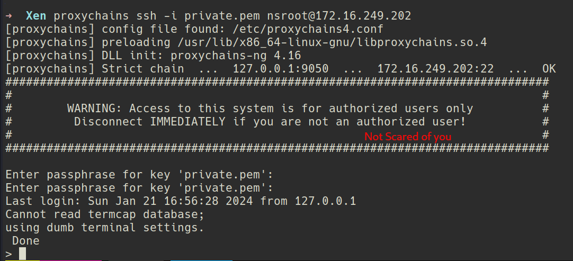Click the 'Last login' date line
Image resolution: width=573 pixels, height=261 pixels.
click(x=181, y=201)
